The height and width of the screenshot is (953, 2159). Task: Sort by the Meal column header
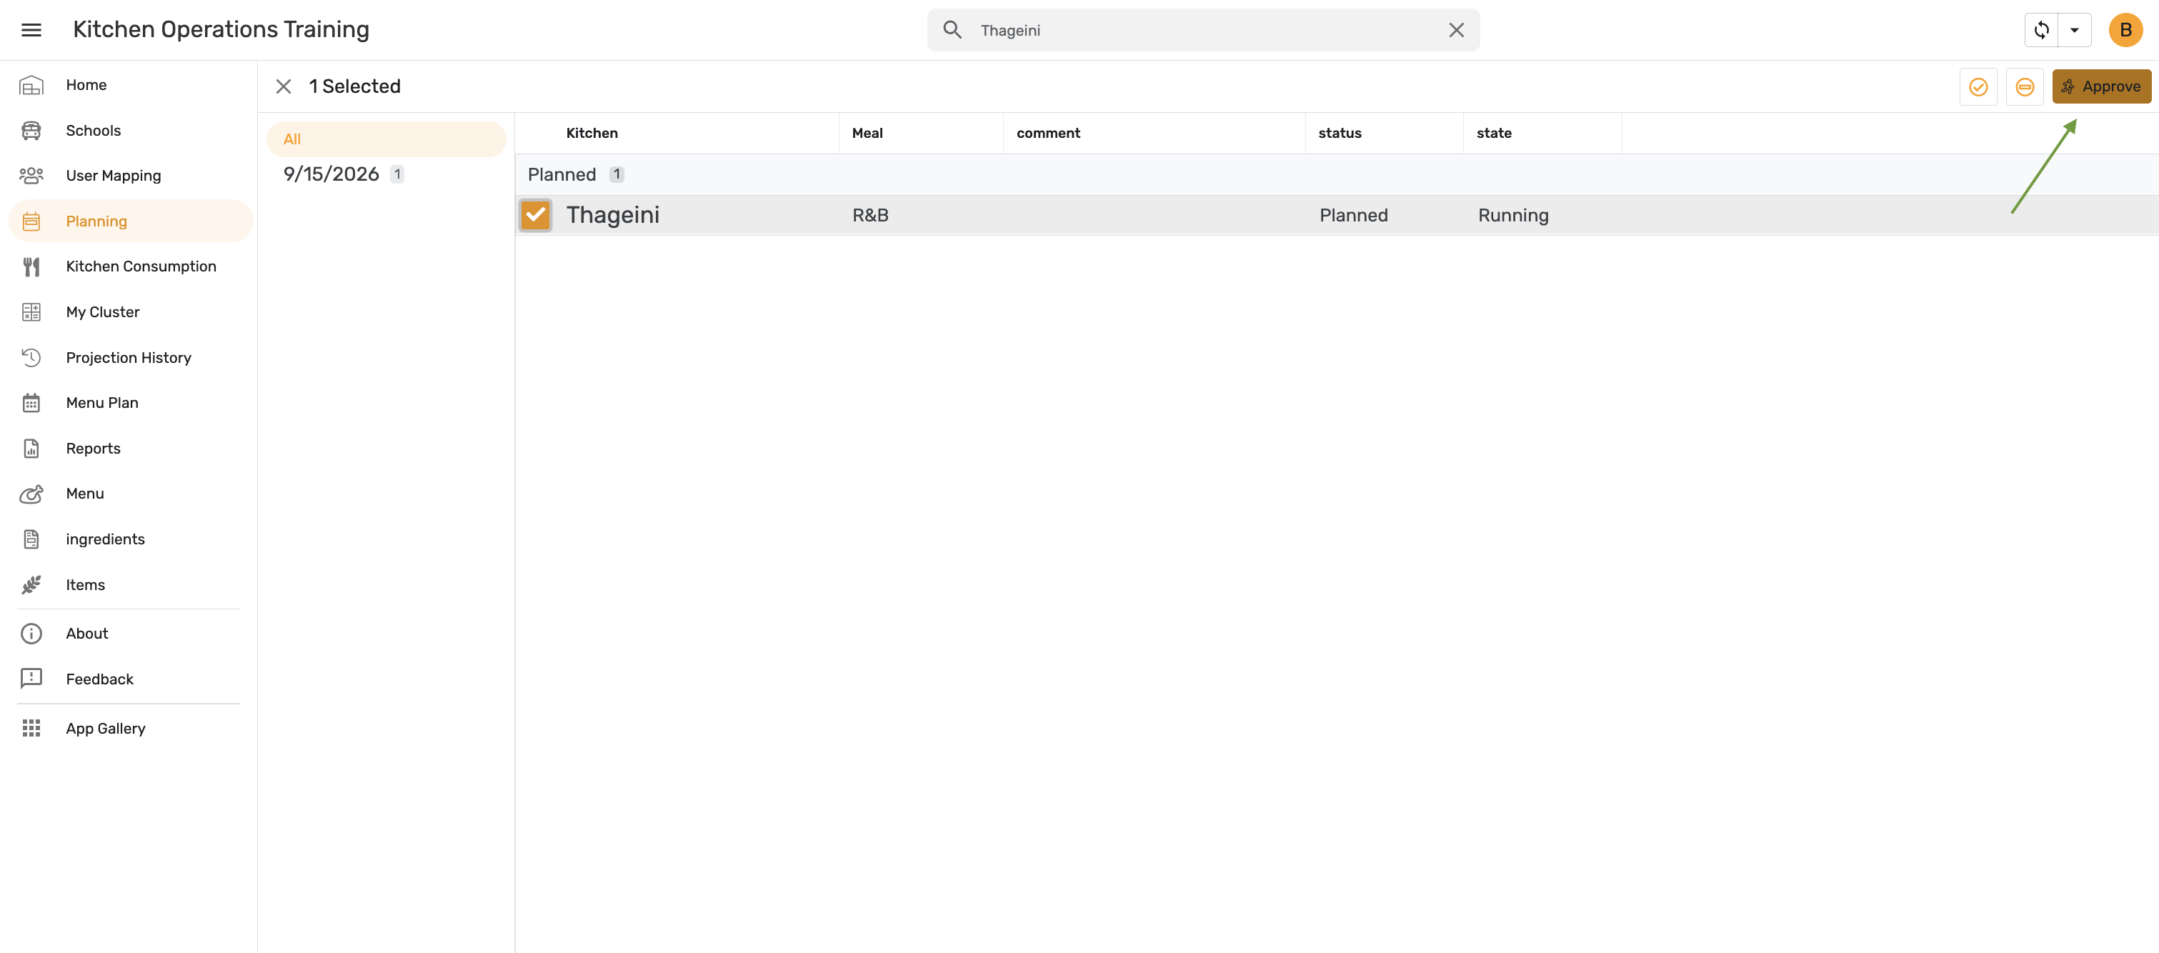click(867, 134)
